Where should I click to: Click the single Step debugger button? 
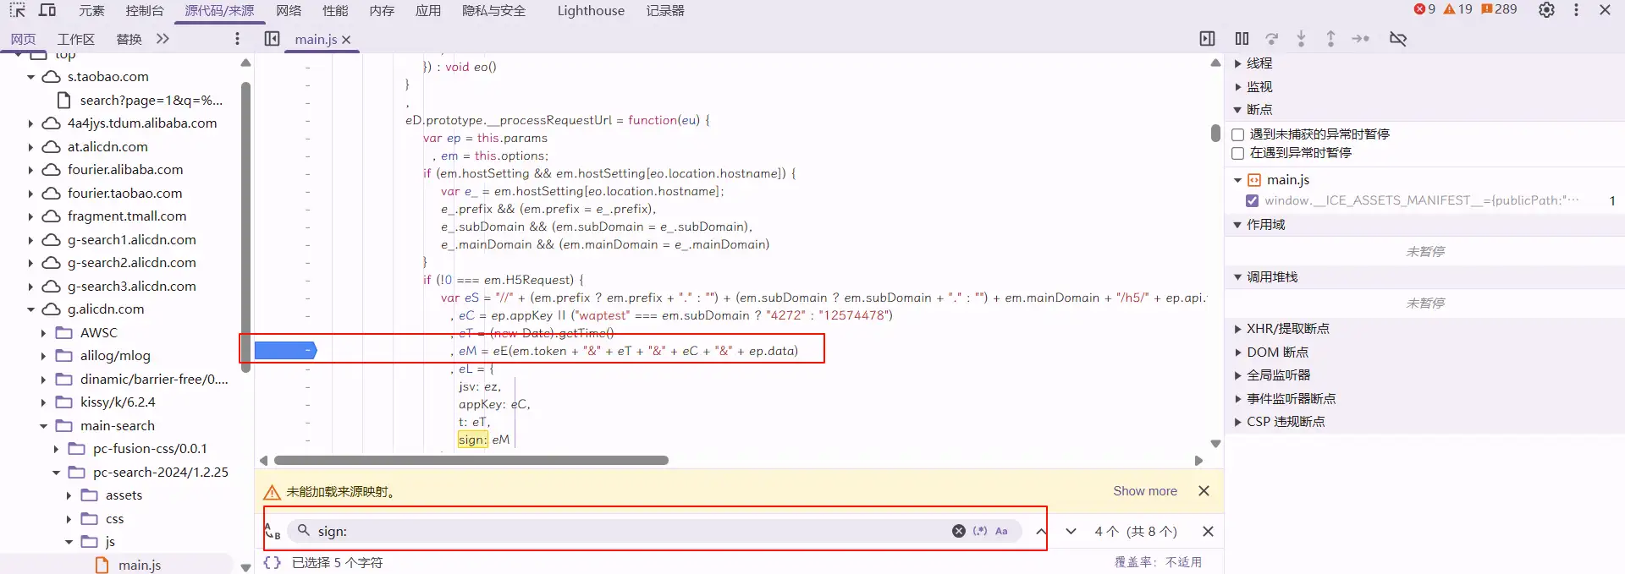click(x=1360, y=39)
